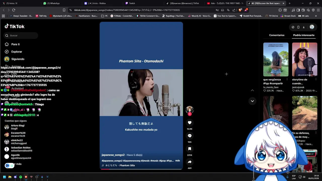Toggle the browser sidebar panel icon

(298, 10)
